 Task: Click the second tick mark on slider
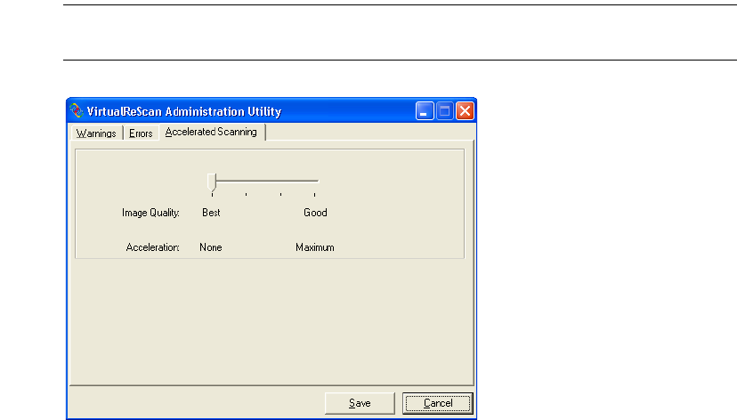click(x=247, y=193)
